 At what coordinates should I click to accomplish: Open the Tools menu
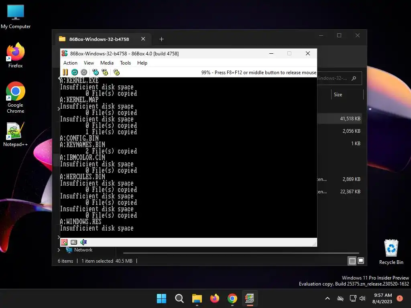coord(125,63)
